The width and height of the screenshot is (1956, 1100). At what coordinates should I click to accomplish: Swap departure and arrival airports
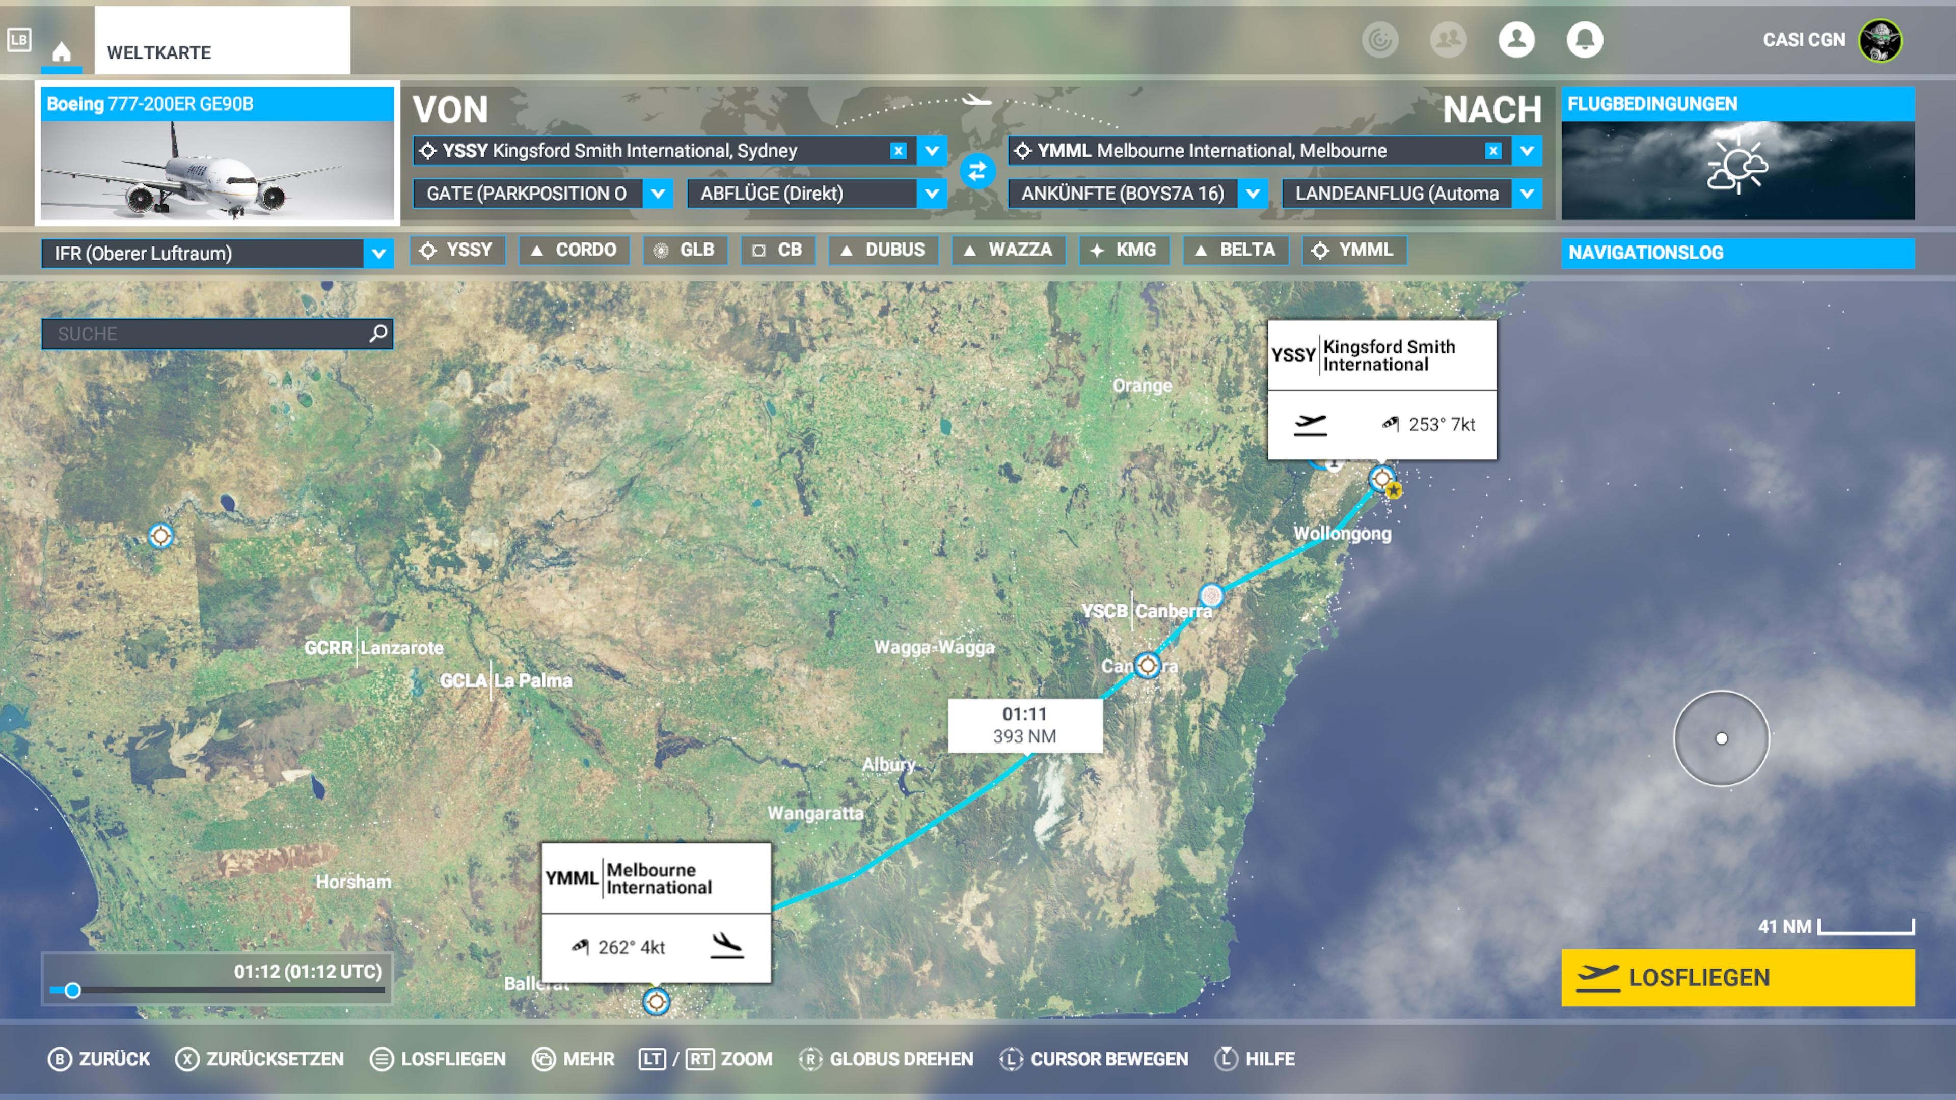[x=976, y=171]
